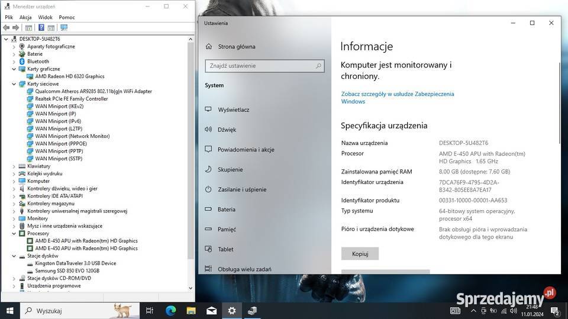Screen dimensions: 568x319
Task: Open Mail app from taskbar
Action: pos(212,311)
